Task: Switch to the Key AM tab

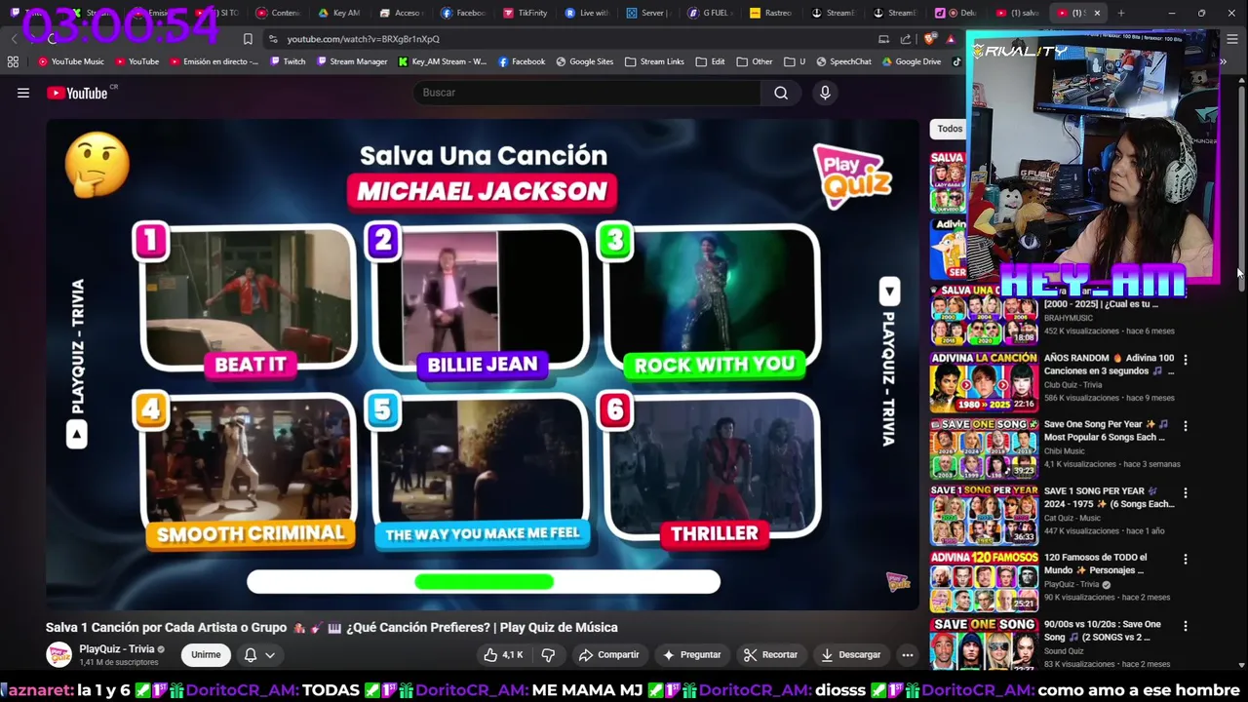Action: coord(340,13)
